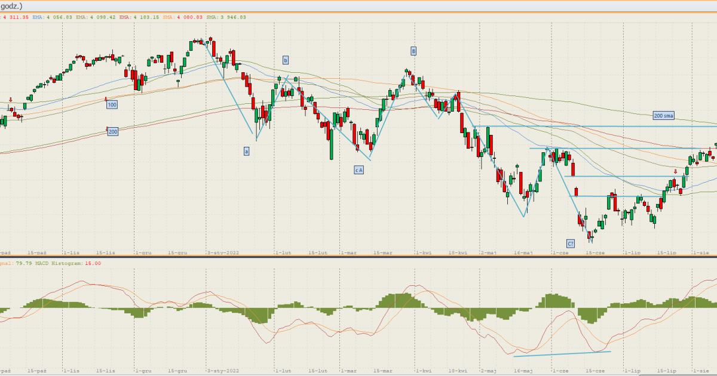The image size is (717, 376).
Task: Click the red arrow above the "100" label
Action: [x=106, y=98]
